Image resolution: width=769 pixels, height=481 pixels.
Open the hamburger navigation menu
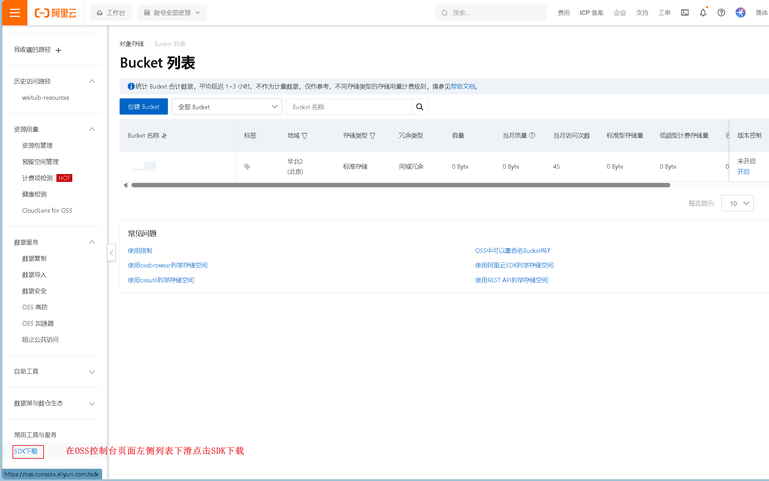click(x=15, y=13)
